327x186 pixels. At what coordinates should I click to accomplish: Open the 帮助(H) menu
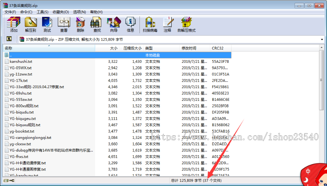click(x=96, y=12)
